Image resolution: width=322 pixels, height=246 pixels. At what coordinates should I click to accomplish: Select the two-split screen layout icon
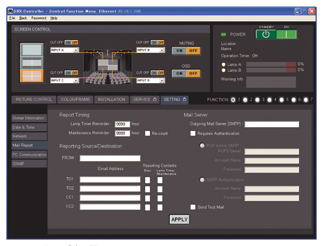coord(32,63)
